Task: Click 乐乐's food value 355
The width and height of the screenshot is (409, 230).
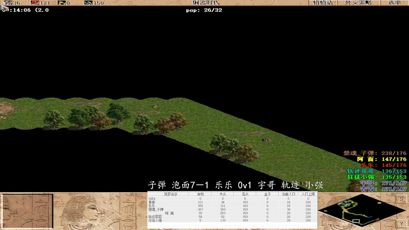Action: point(200,206)
